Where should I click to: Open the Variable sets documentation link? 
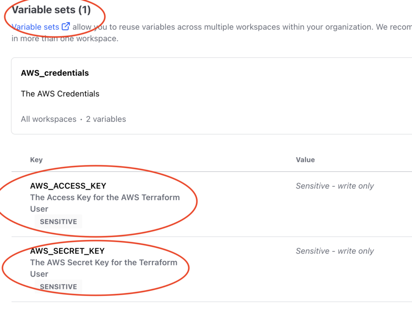(x=35, y=27)
